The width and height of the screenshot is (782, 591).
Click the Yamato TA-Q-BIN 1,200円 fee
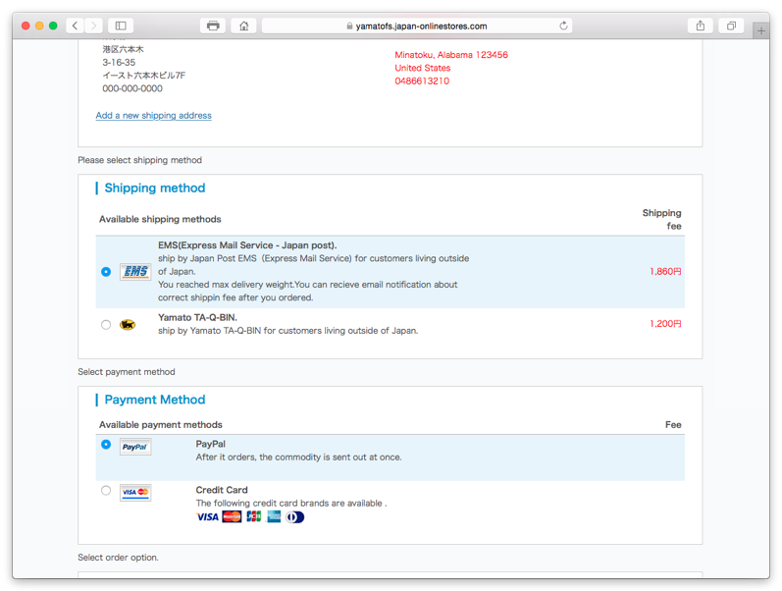pyautogui.click(x=665, y=323)
